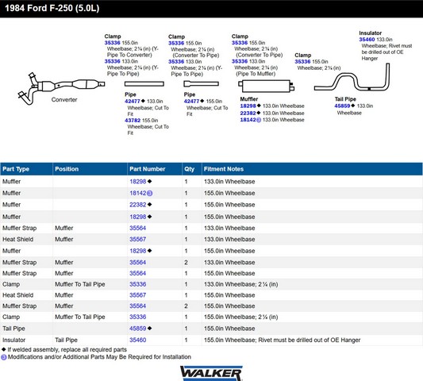Open table clamp 35336 for 133.0in Wheelbase
This screenshot has height=381, width=423.
click(x=138, y=284)
